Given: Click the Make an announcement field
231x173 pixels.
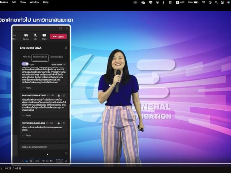Looking at the screenshot, I should [44, 147].
